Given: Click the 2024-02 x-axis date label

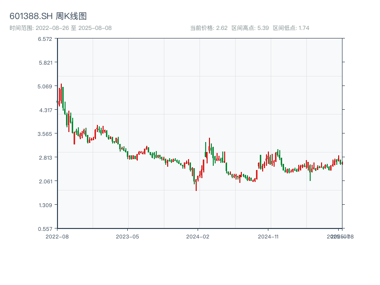Looking at the screenshot, I should [x=198, y=236].
